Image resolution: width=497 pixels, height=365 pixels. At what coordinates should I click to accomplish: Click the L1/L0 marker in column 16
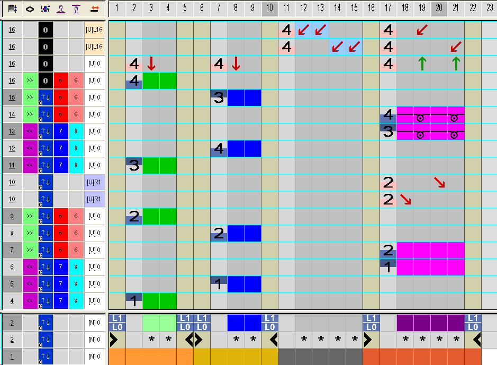click(371, 322)
